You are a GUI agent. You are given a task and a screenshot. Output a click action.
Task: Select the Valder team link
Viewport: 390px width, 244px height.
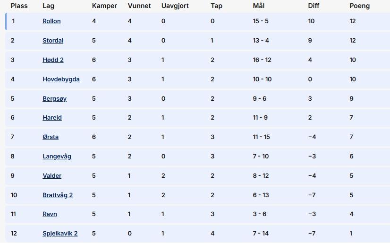click(52, 176)
